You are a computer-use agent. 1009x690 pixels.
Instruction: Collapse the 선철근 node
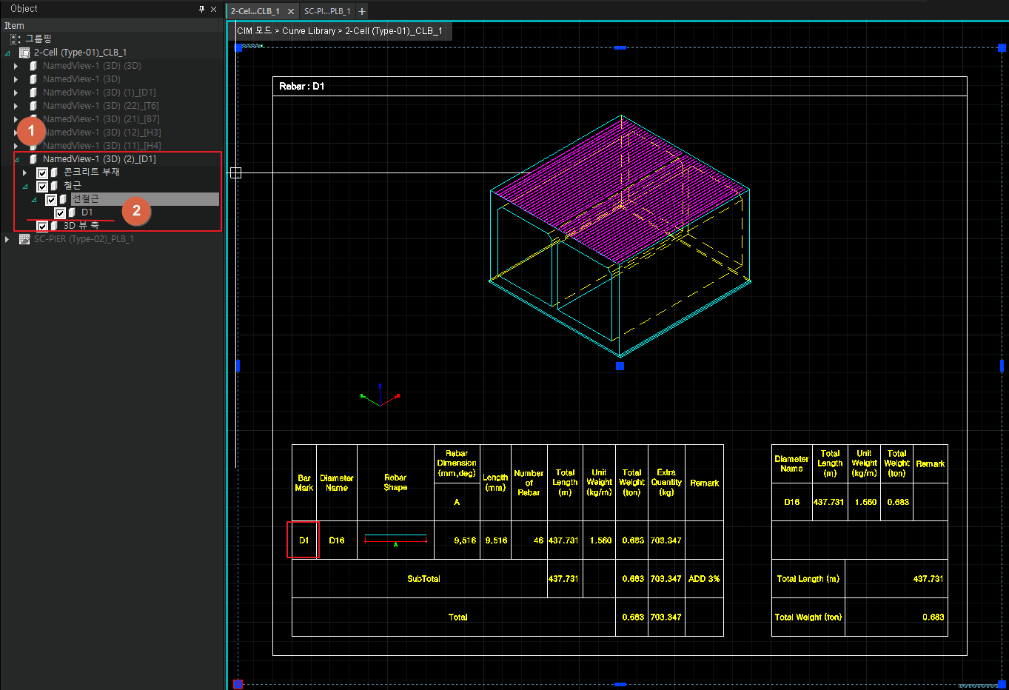tap(34, 199)
